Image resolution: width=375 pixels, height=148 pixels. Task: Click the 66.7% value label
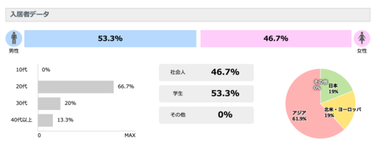click(126, 87)
